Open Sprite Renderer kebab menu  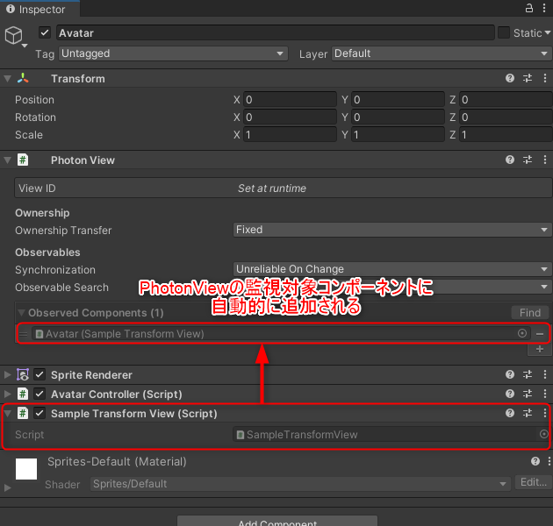coord(545,374)
